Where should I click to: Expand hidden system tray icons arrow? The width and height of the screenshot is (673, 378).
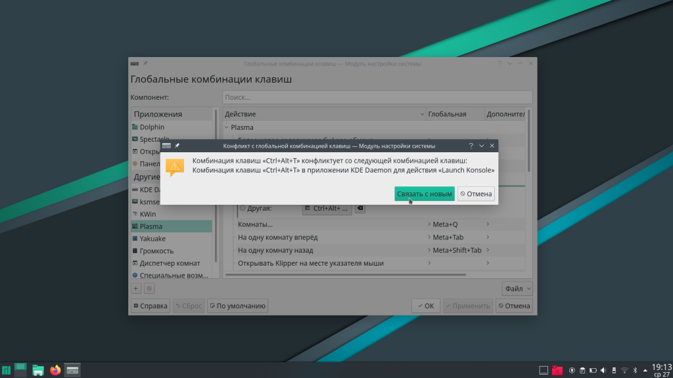tap(644, 370)
